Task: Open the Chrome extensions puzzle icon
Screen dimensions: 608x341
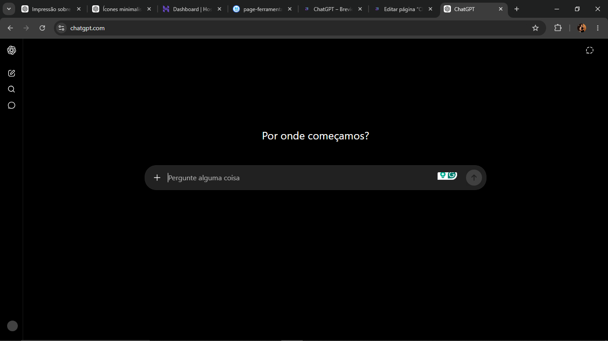Action: 558,28
